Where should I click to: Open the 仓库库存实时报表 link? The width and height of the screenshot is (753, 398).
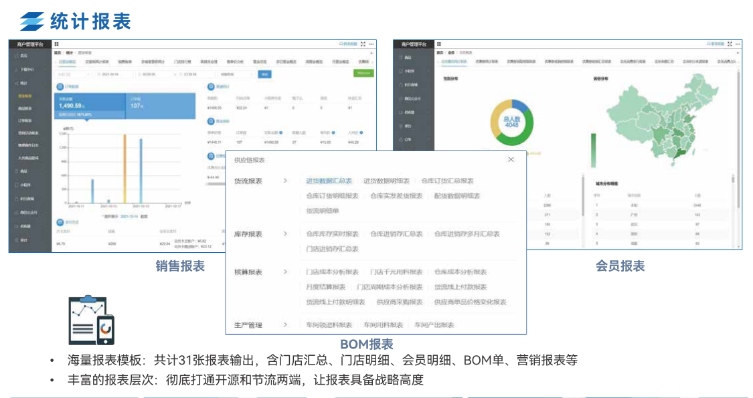pyautogui.click(x=332, y=234)
